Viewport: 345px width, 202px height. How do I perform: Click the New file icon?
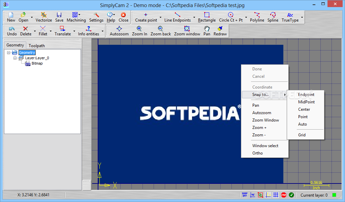pyautogui.click(x=11, y=17)
